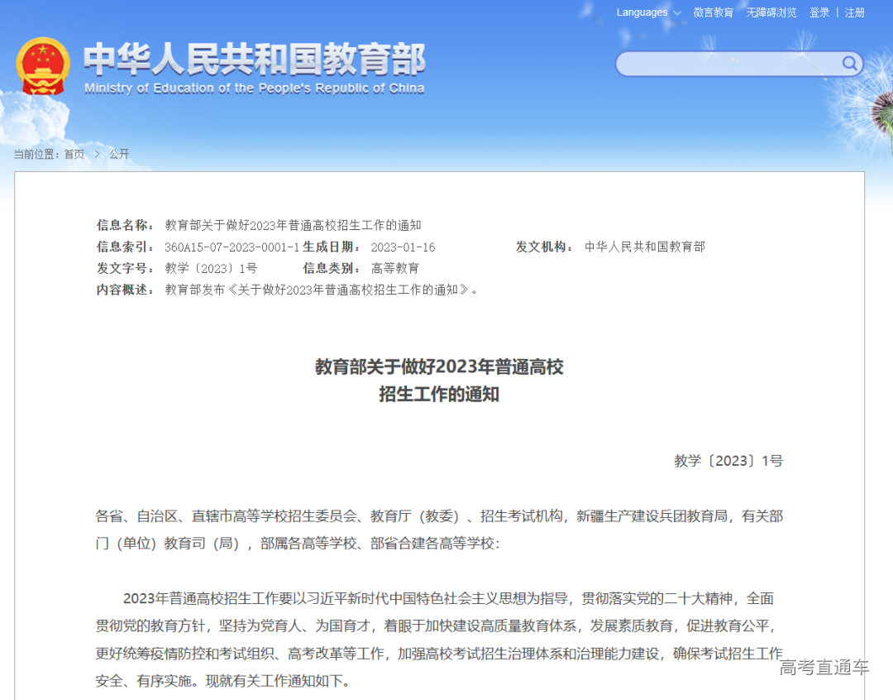
Task: Click the English subtitle under the ministry name
Action: pos(258,89)
